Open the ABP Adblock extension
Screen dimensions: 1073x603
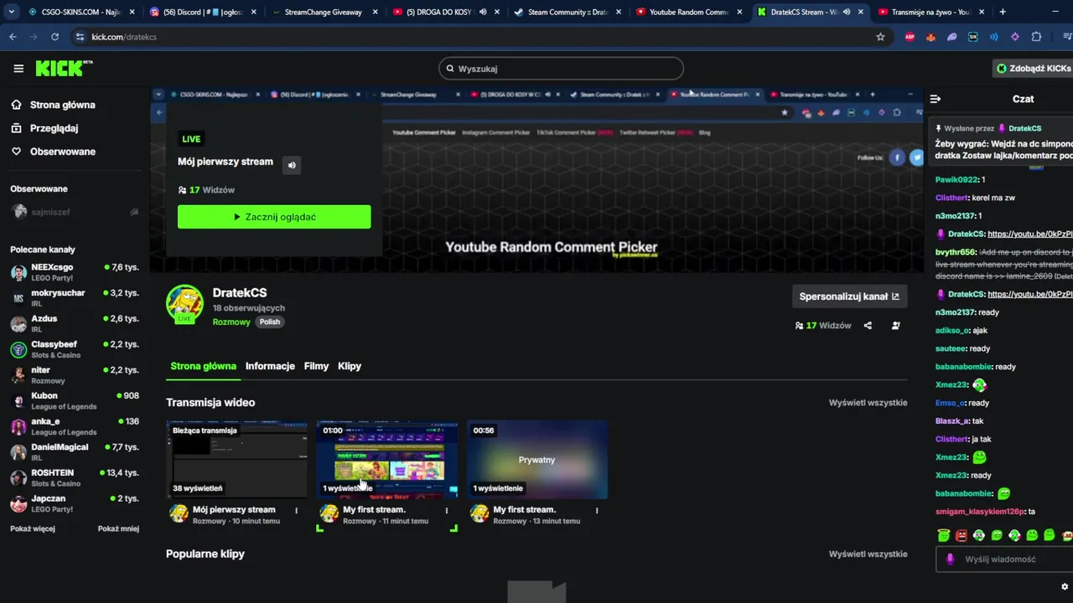coord(910,37)
